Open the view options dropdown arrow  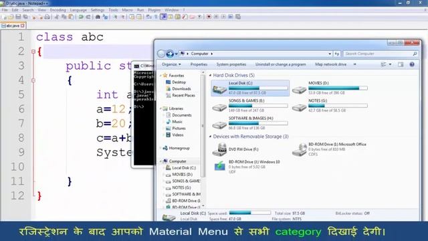coord(390,64)
